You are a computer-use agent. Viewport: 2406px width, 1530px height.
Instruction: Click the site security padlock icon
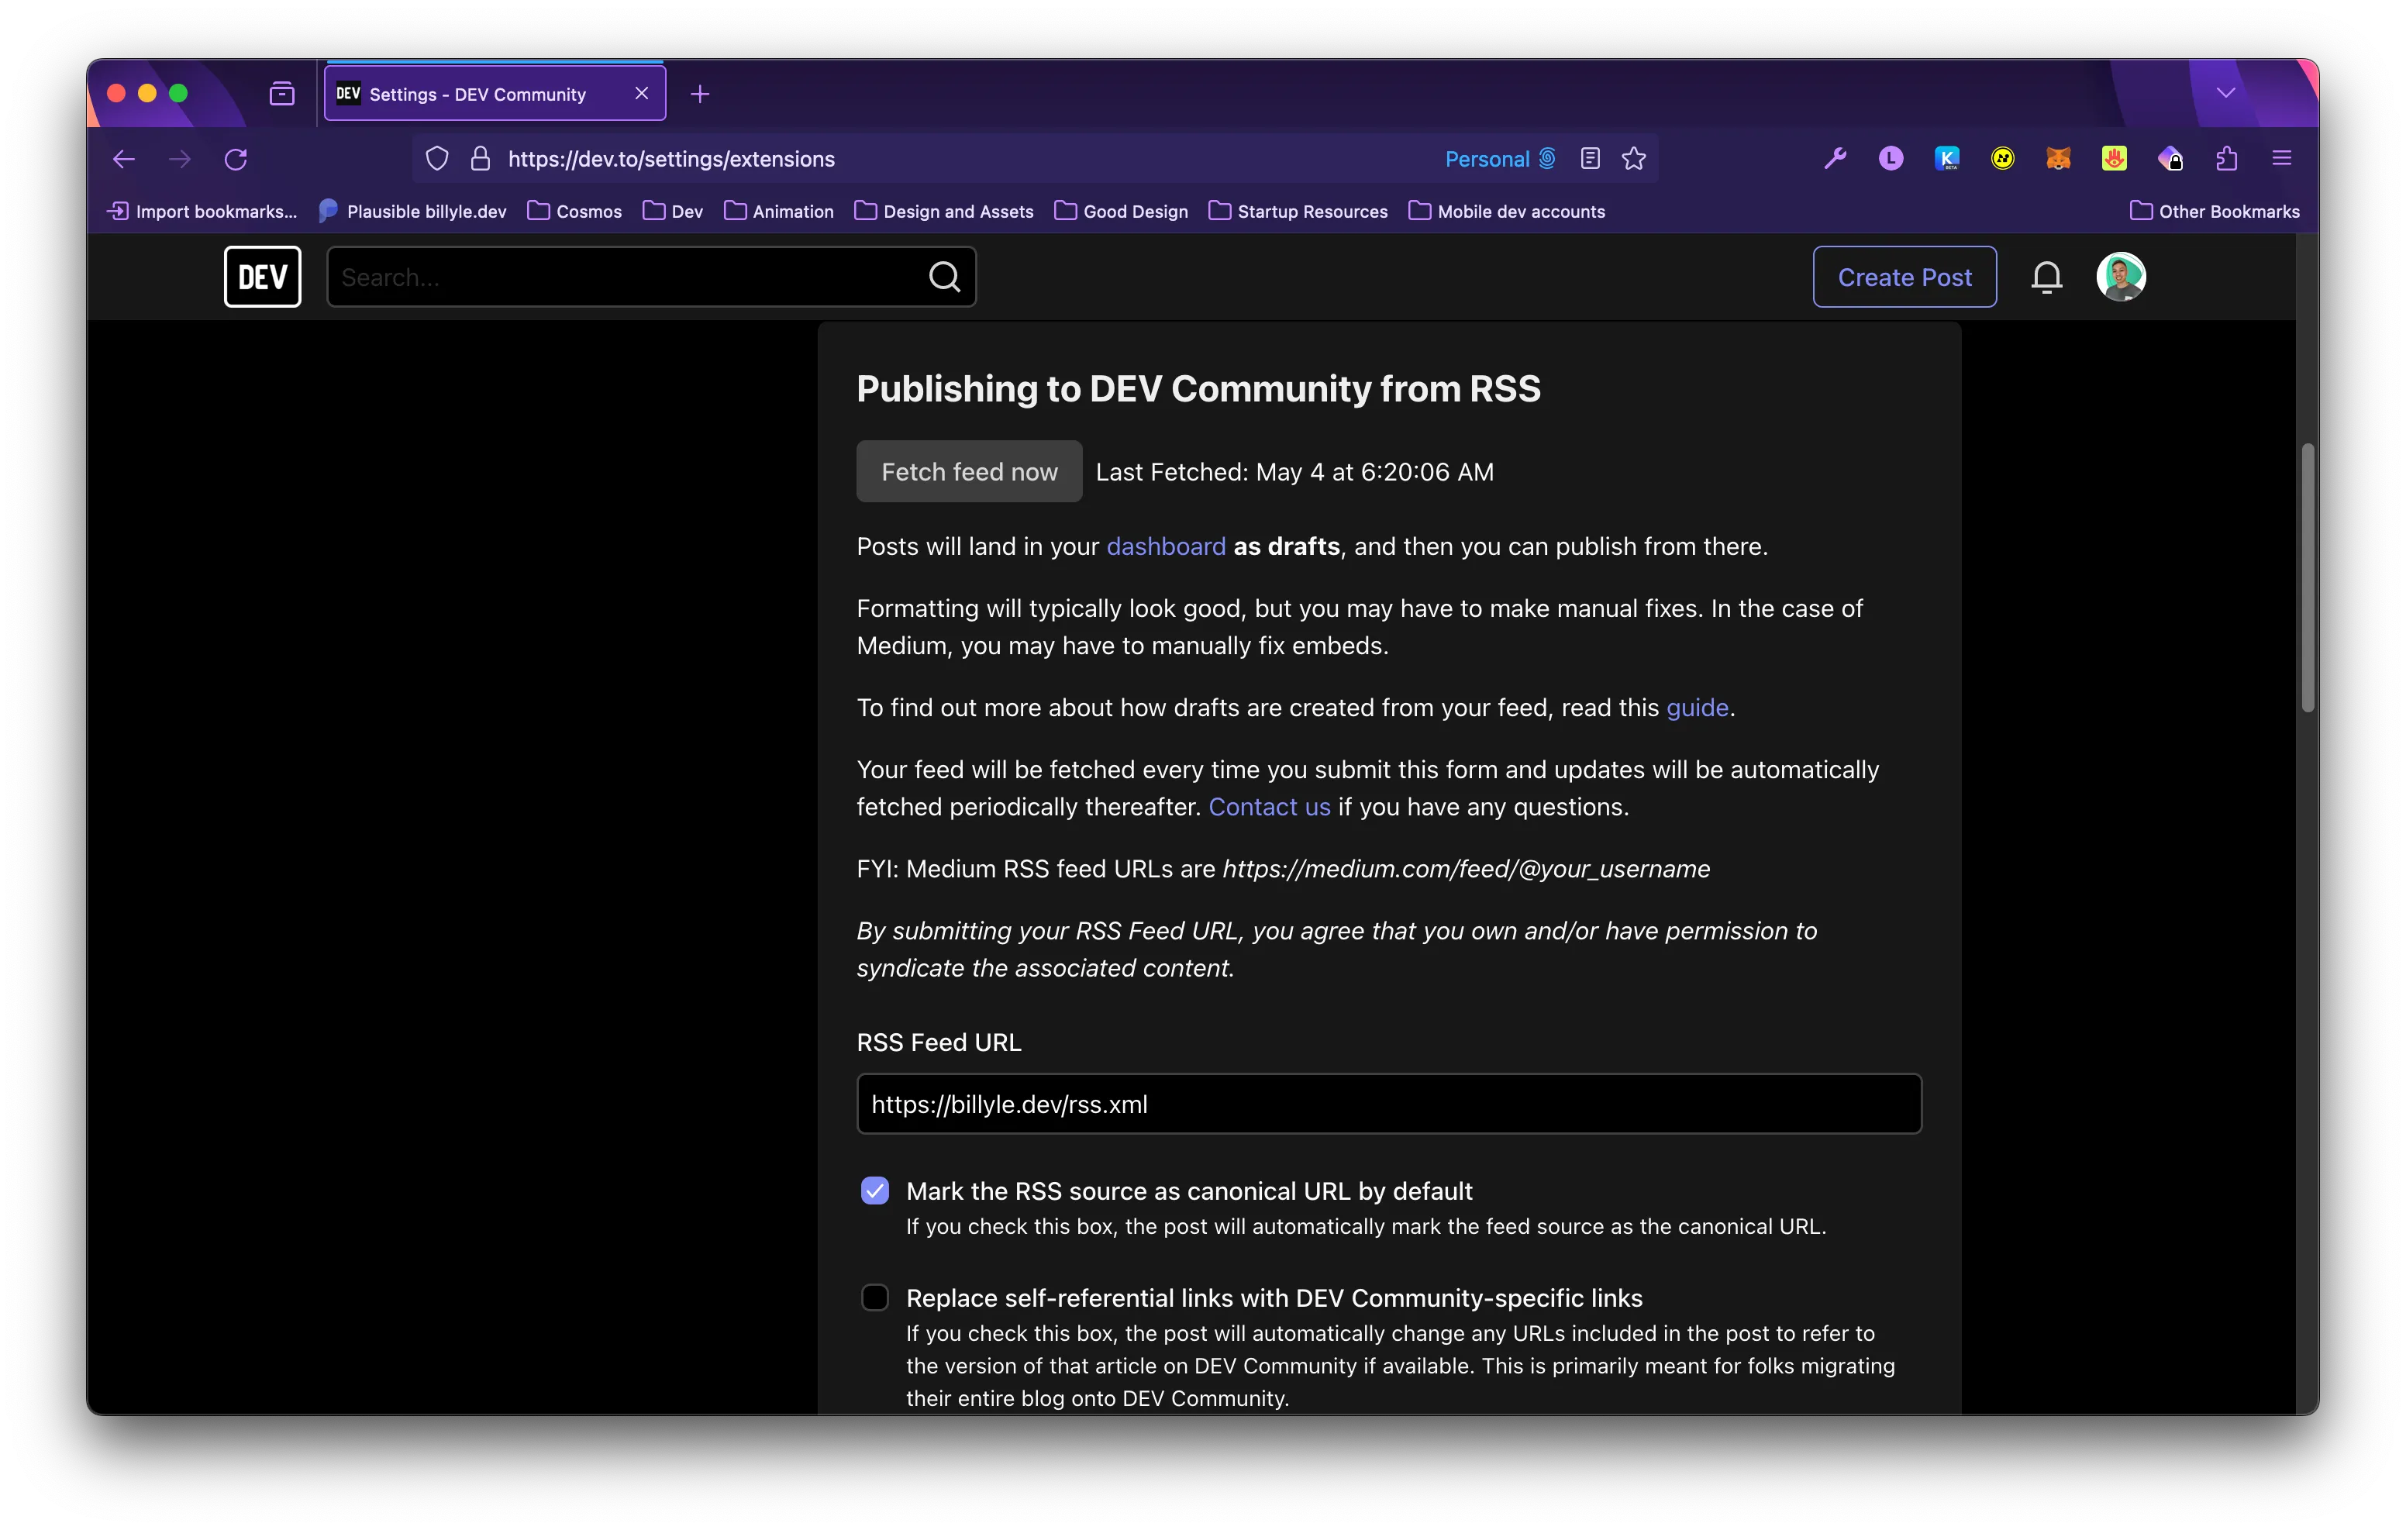(x=481, y=159)
